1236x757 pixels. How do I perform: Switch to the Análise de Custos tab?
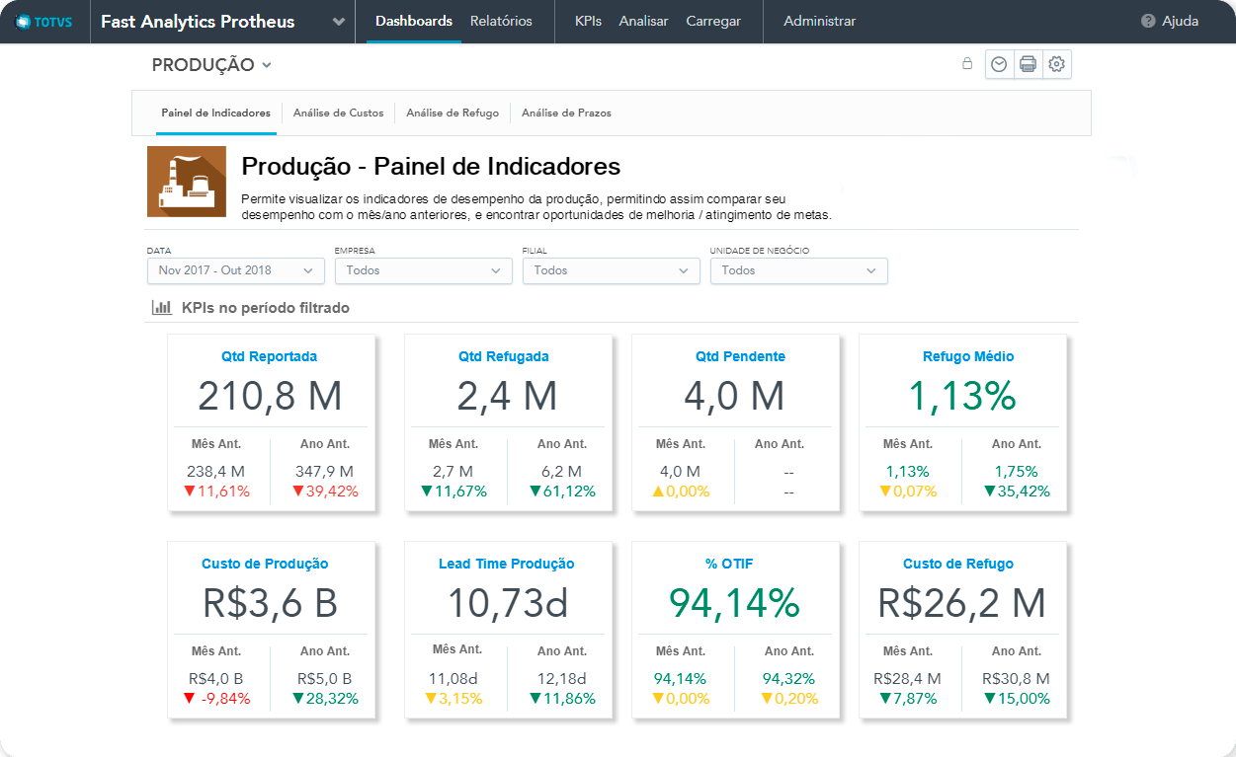pyautogui.click(x=338, y=114)
